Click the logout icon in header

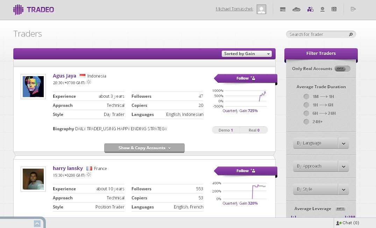click(x=353, y=9)
